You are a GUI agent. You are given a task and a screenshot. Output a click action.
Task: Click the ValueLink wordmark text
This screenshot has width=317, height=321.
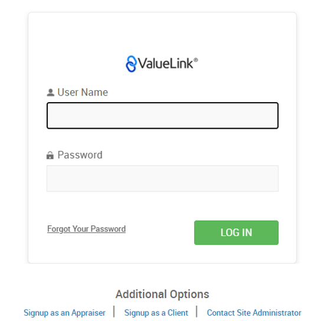[x=165, y=63]
